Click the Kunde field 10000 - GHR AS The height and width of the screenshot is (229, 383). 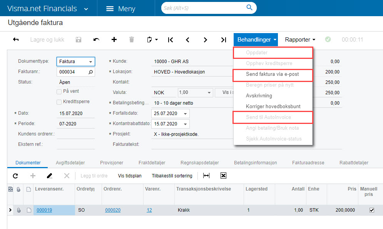pos(192,62)
